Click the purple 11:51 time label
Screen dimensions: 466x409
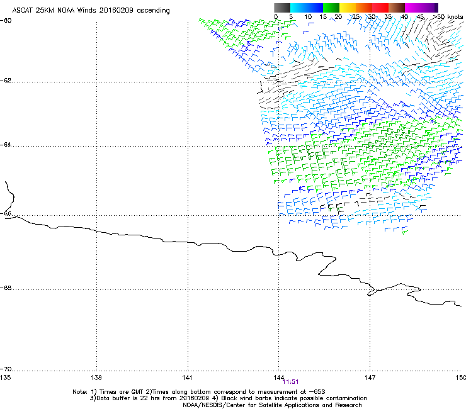point(291,382)
